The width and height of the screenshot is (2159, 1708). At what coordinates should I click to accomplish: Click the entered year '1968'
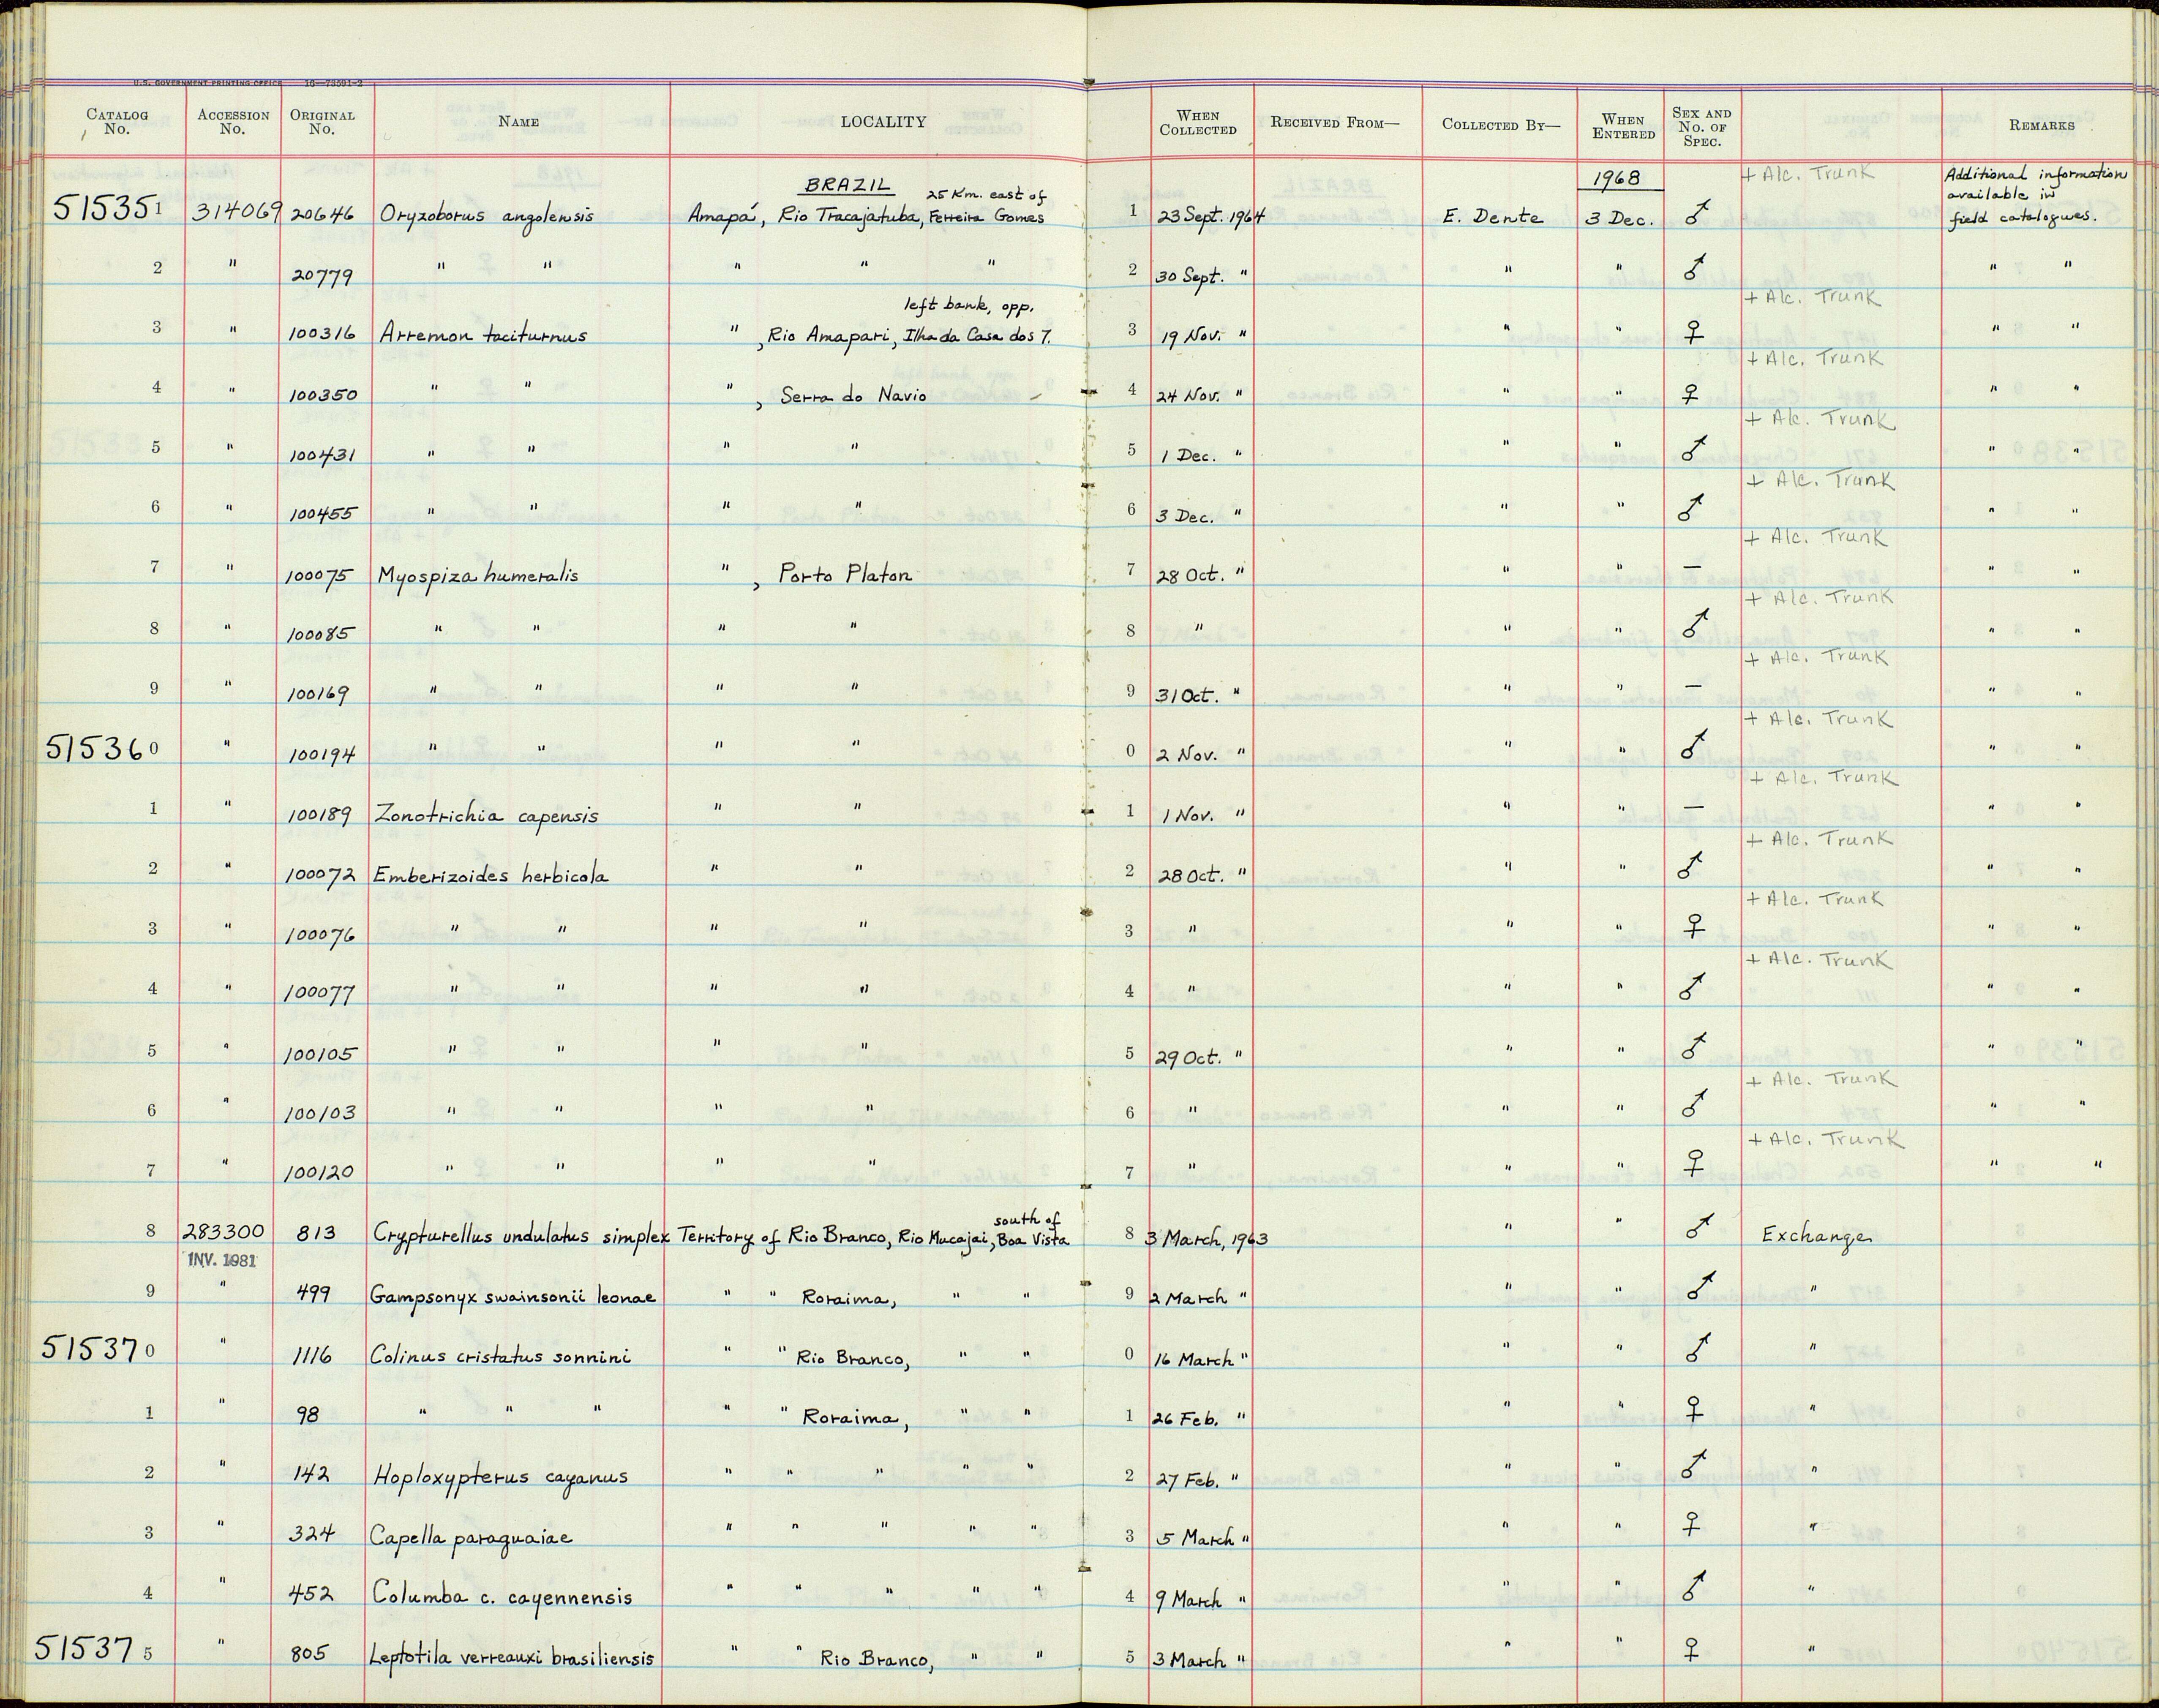[1617, 178]
